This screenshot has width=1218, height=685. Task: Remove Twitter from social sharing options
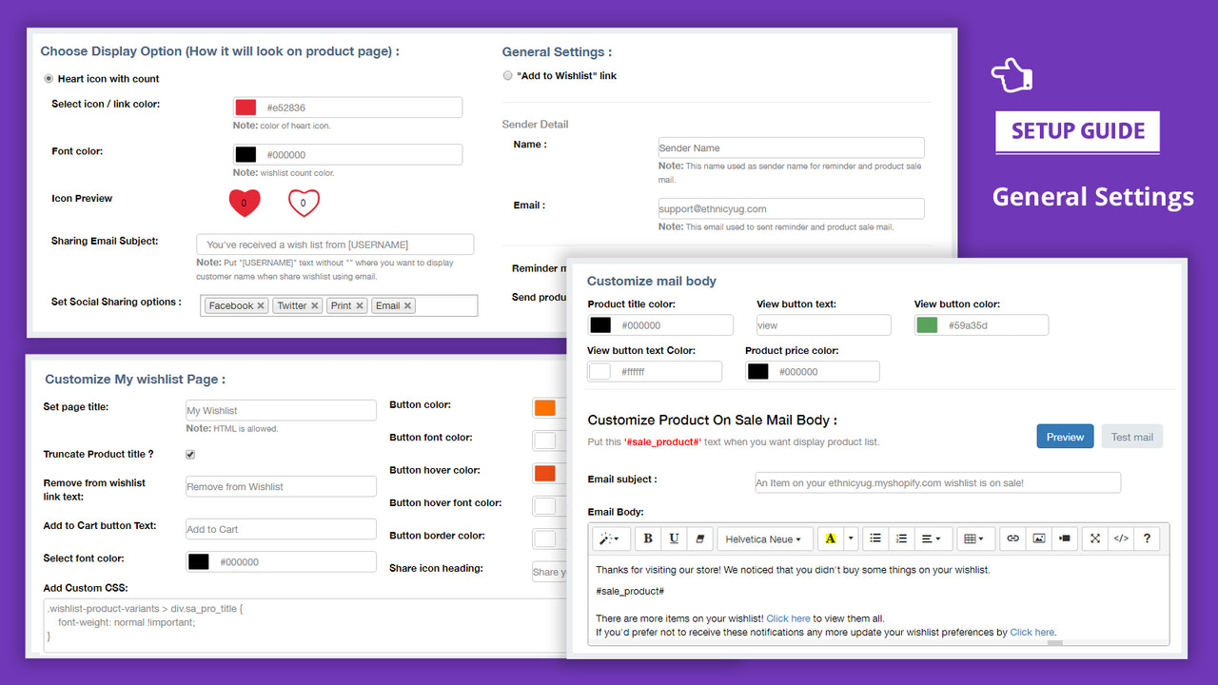click(x=315, y=305)
